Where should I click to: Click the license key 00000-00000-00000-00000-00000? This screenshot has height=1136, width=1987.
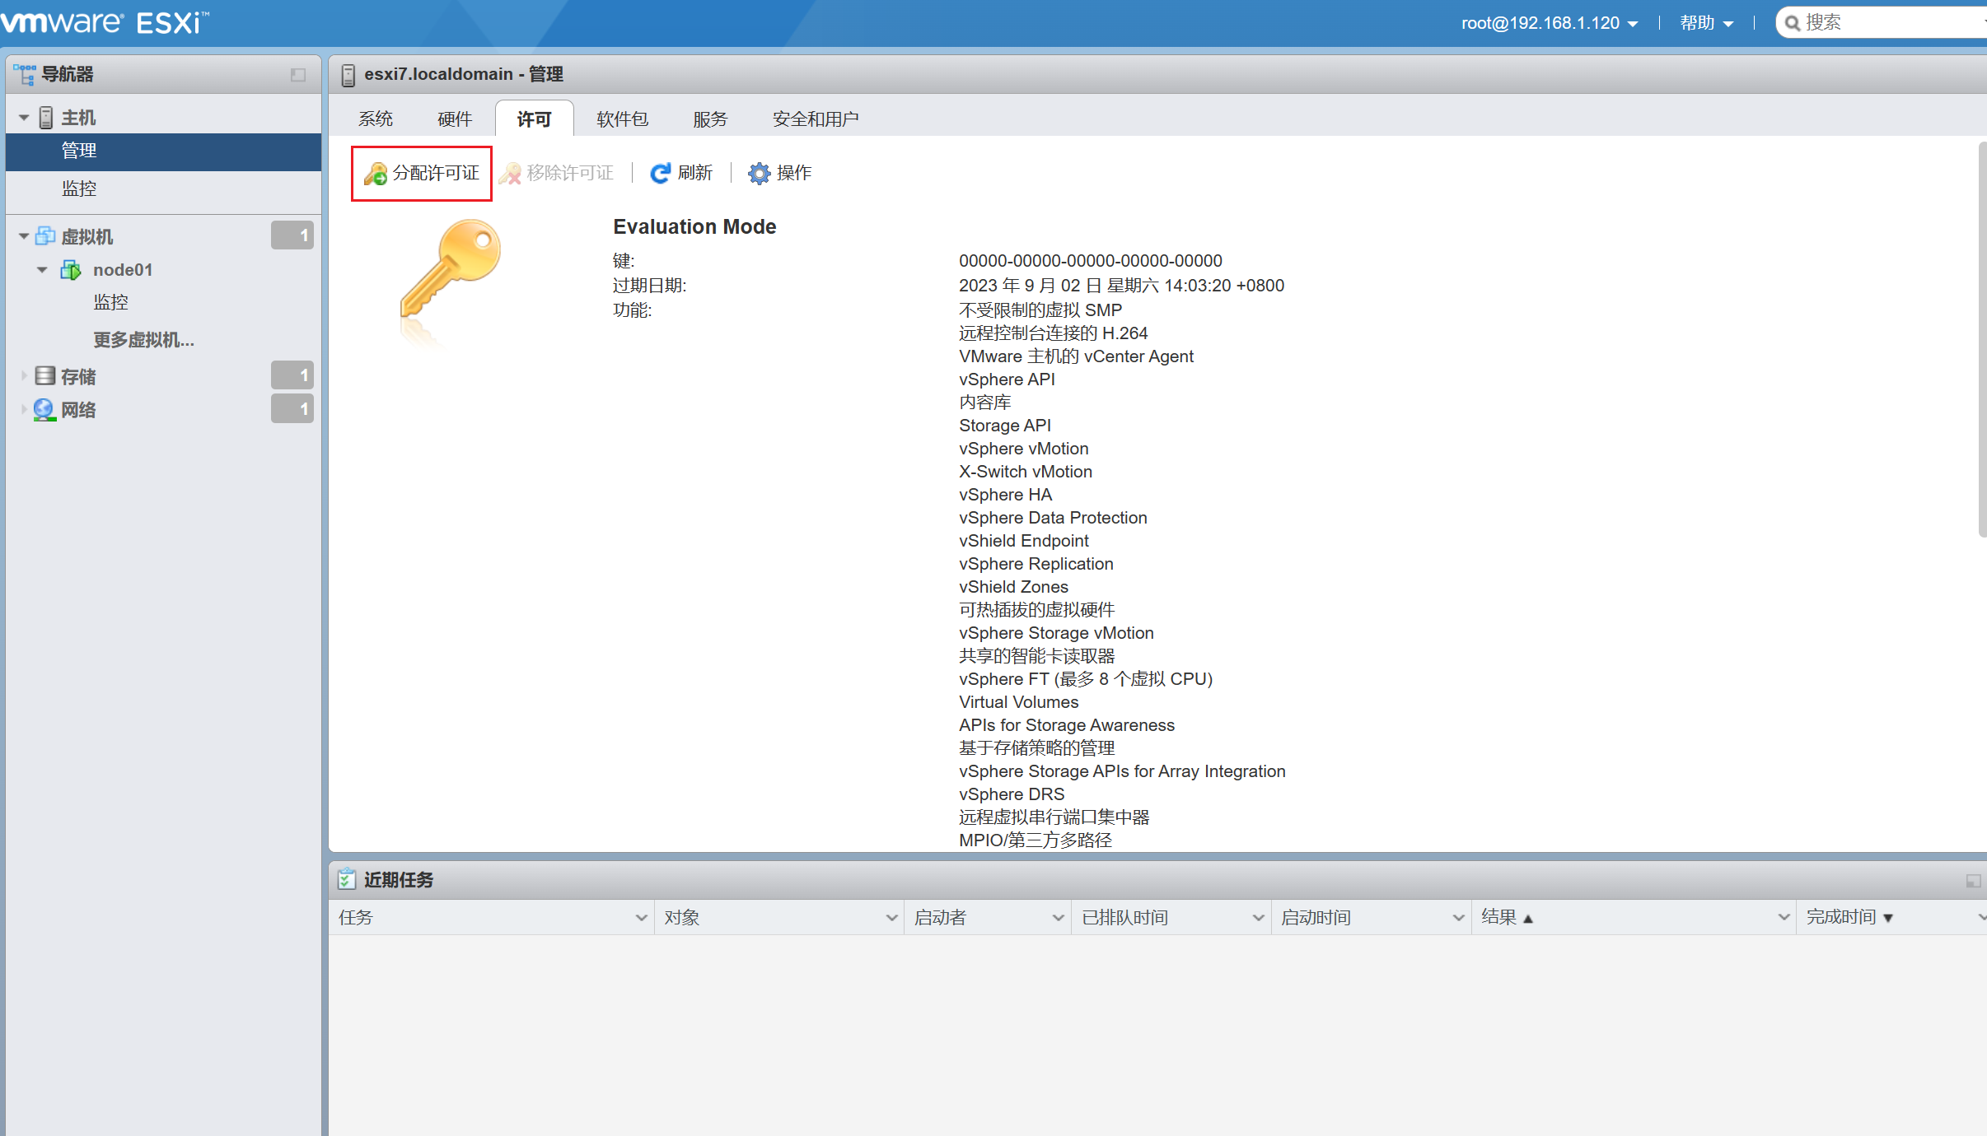coord(1091,261)
